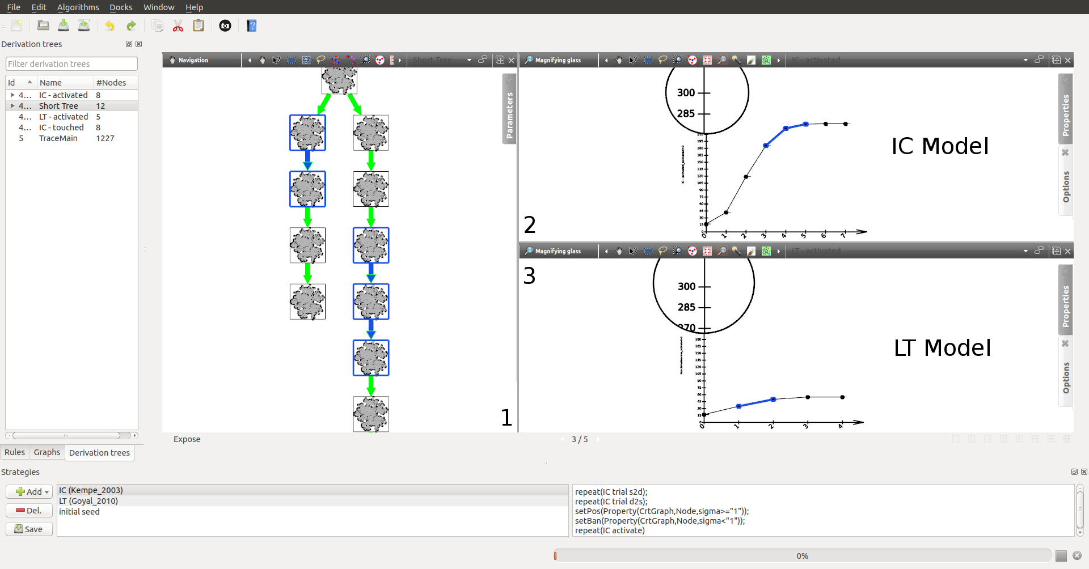Pick rectangle selection tool in Navigation view toolbar
The image size is (1089, 569).
[292, 60]
